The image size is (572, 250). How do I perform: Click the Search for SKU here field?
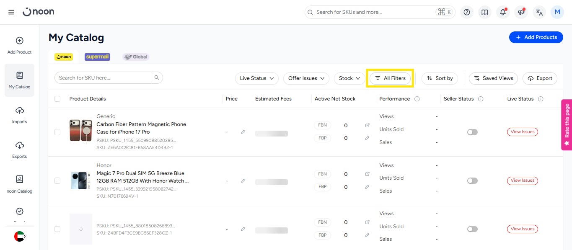pyautogui.click(x=103, y=77)
